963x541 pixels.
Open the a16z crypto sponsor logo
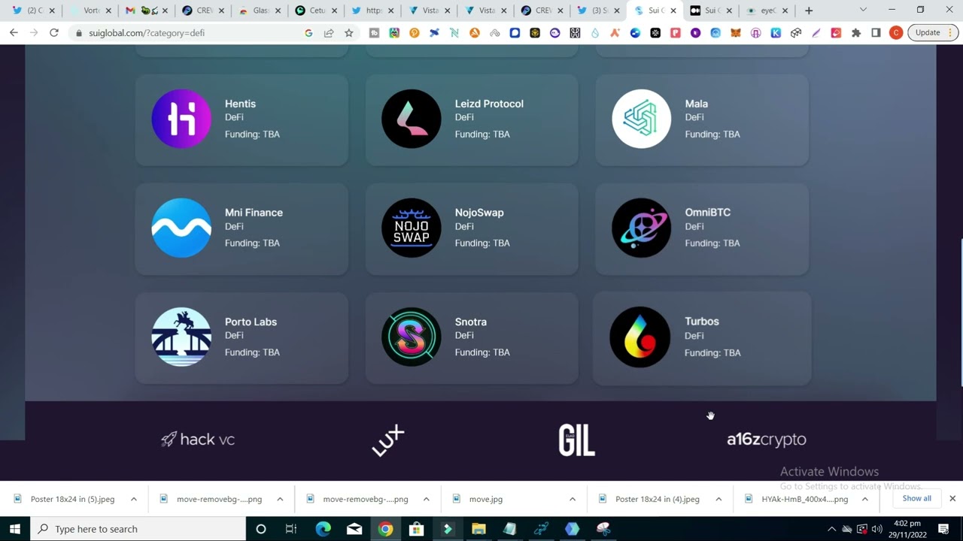767,440
